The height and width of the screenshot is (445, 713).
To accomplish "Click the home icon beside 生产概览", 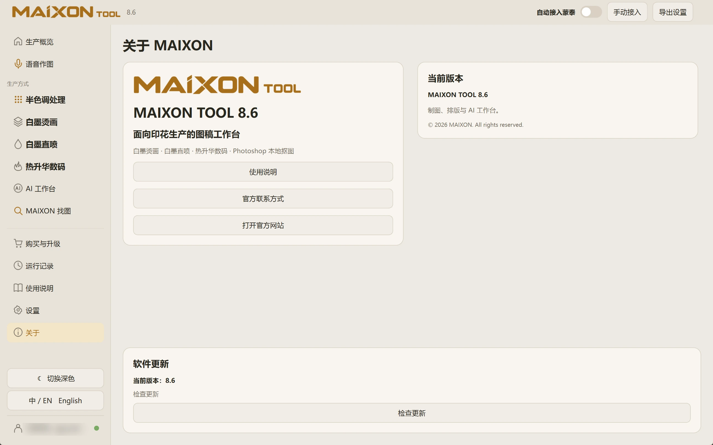I will 18,42.
